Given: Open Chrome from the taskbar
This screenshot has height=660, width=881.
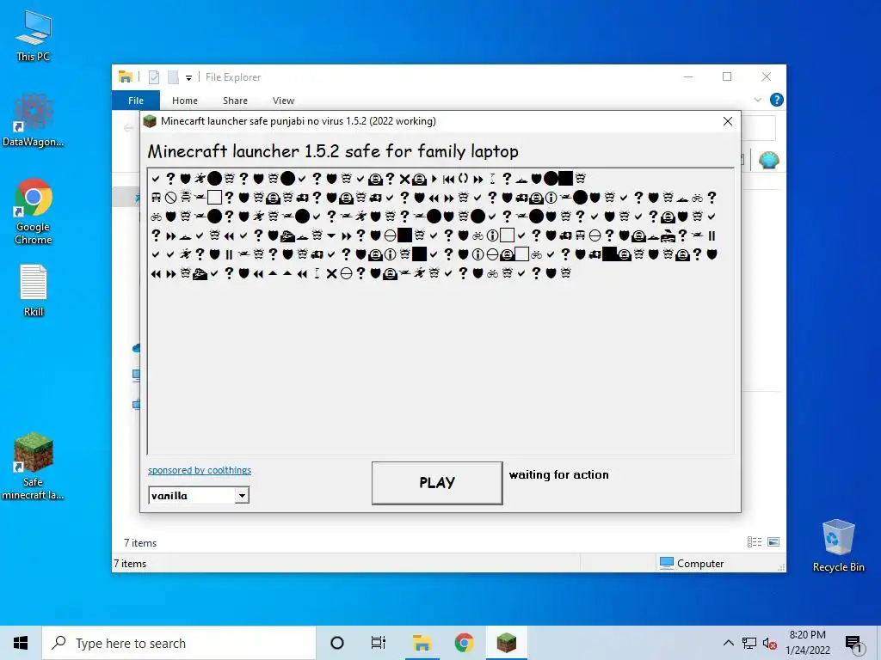Looking at the screenshot, I should 464,643.
